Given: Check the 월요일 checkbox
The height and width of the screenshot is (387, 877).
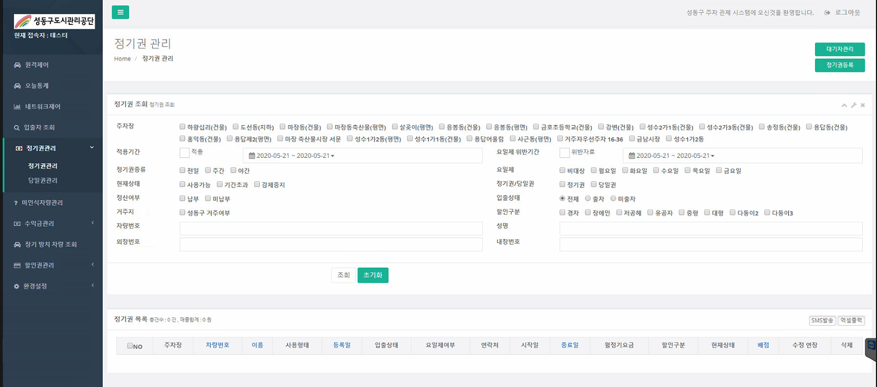Looking at the screenshot, I should [594, 170].
